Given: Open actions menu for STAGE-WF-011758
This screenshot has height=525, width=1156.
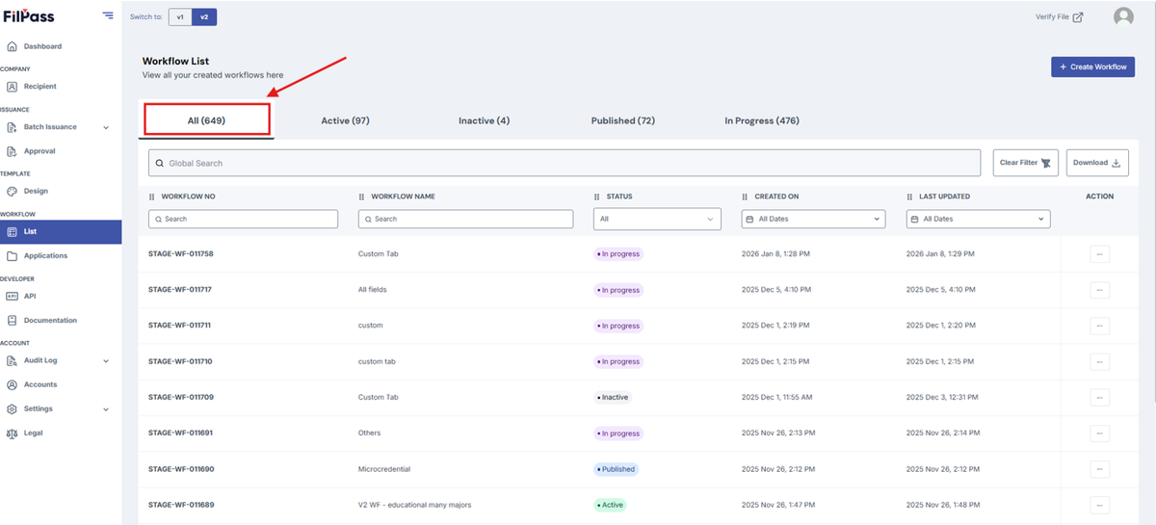Looking at the screenshot, I should (1099, 254).
